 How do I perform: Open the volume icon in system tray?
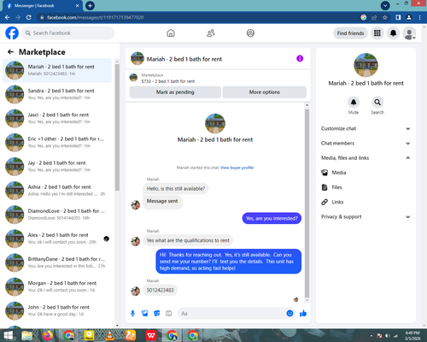(x=388, y=336)
